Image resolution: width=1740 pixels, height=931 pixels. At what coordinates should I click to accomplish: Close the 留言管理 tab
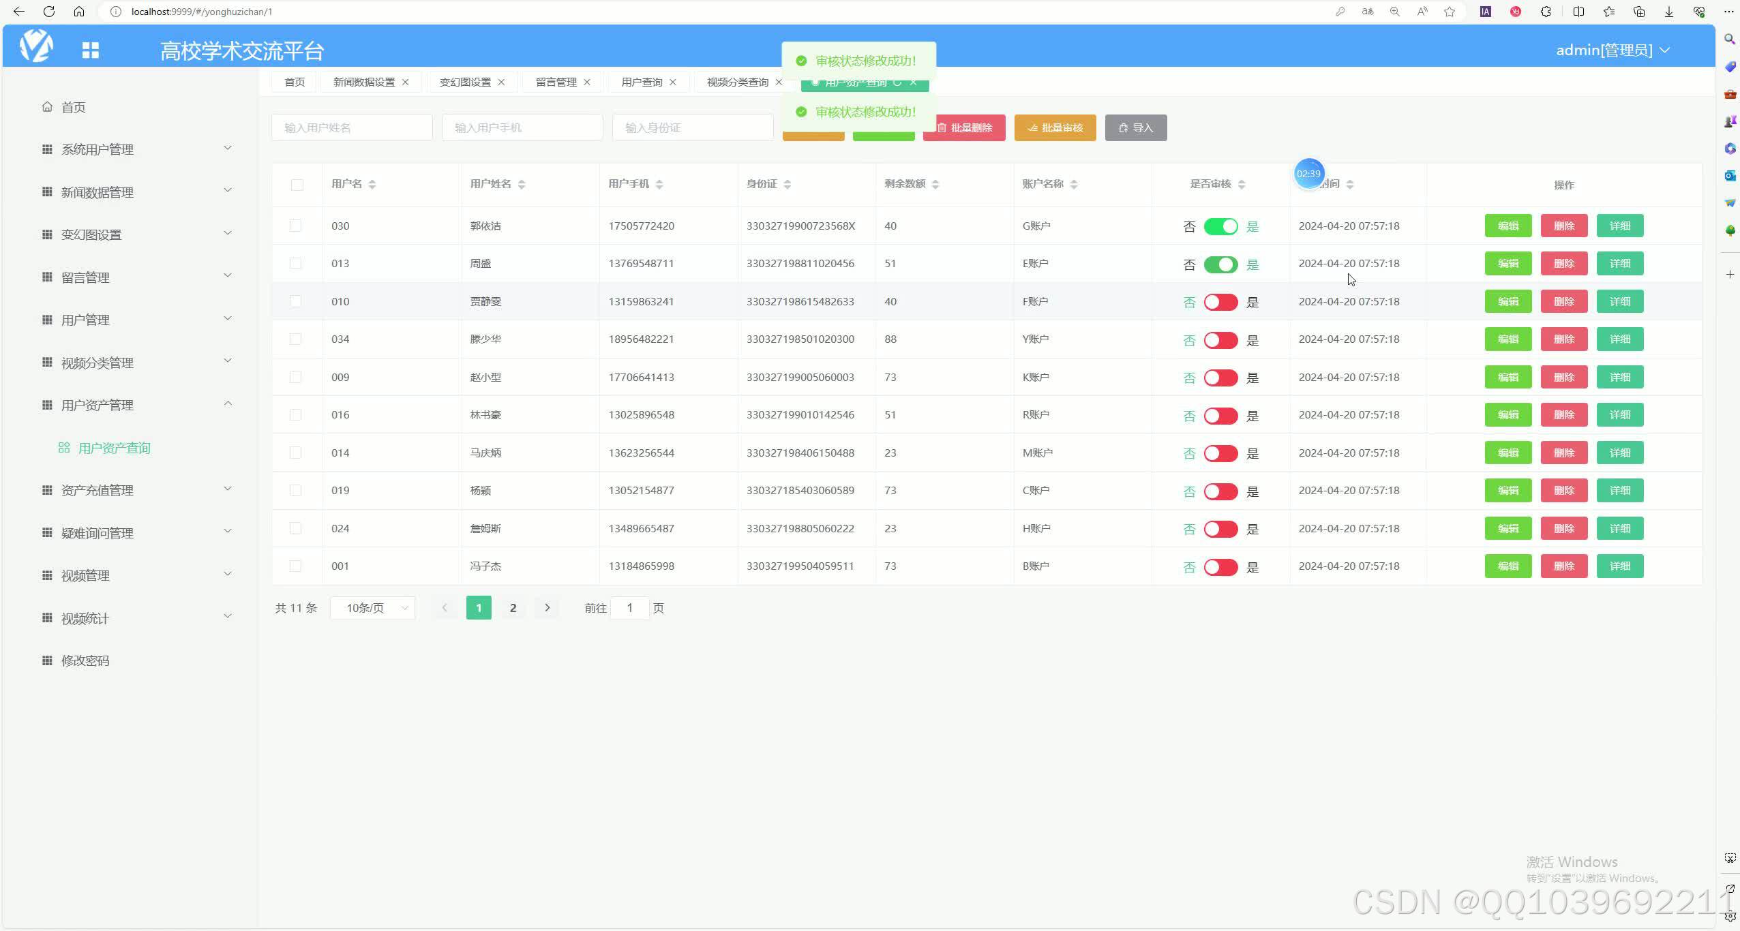587,82
